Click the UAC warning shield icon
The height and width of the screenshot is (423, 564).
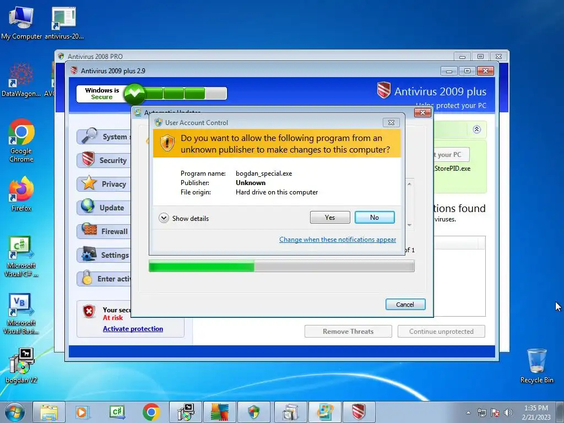pyautogui.click(x=167, y=143)
